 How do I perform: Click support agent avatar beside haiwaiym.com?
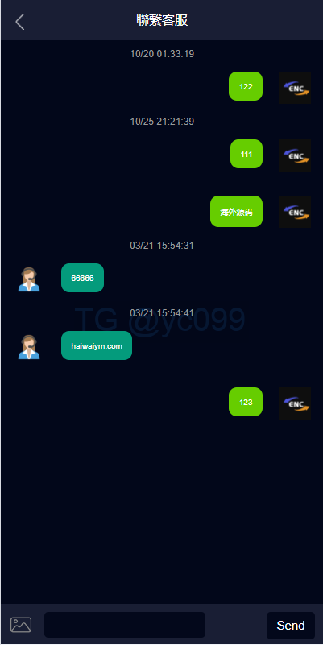click(29, 347)
